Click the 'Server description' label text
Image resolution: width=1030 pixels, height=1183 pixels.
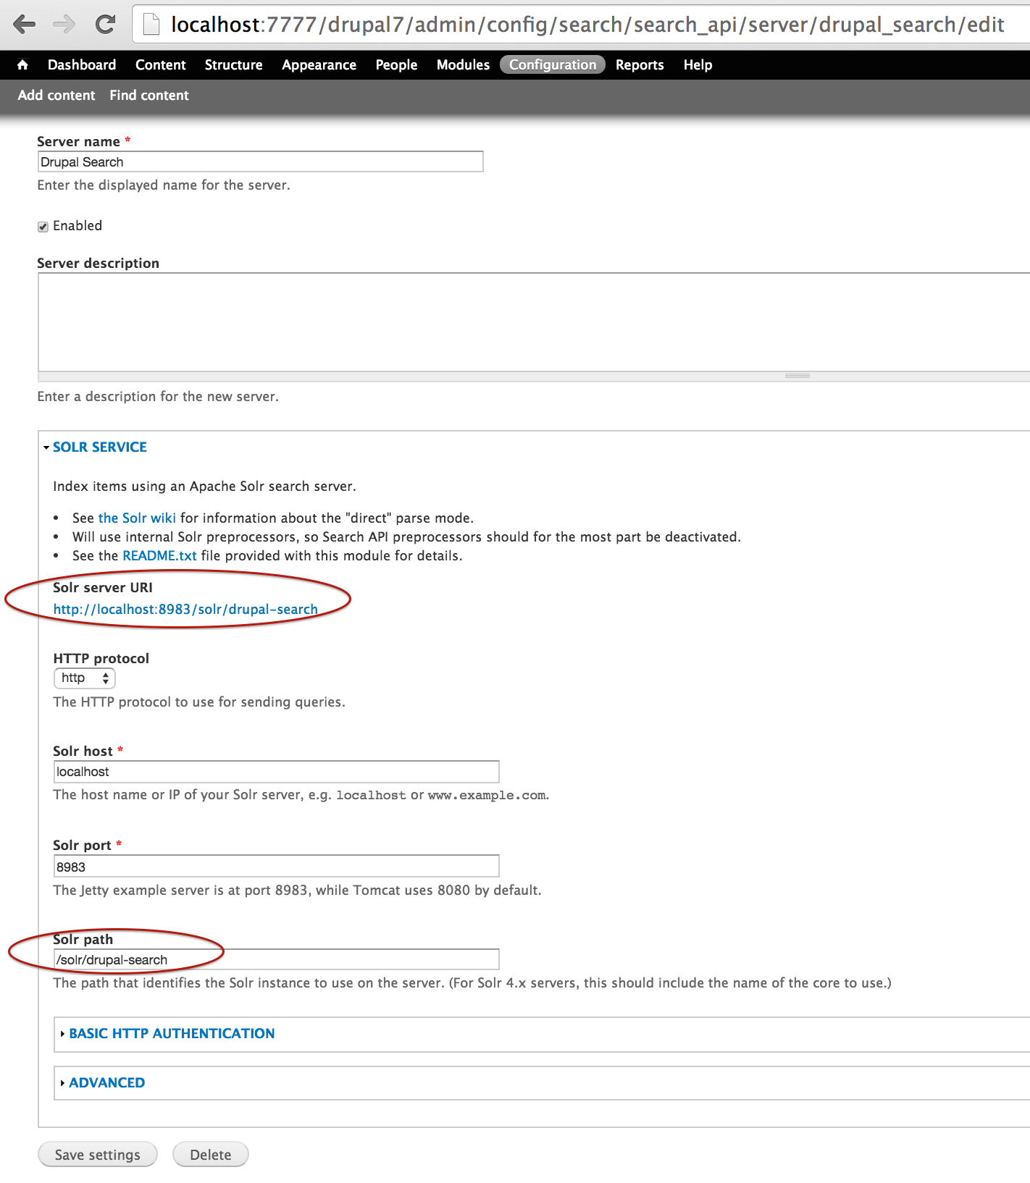tap(98, 263)
